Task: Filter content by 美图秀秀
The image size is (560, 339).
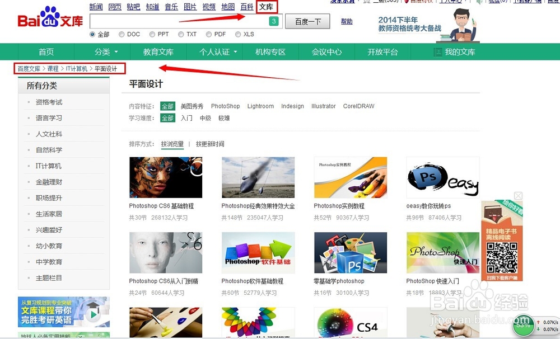Action: pyautogui.click(x=192, y=106)
